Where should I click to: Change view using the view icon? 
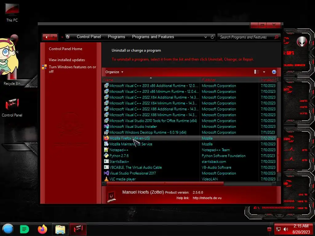click(257, 72)
